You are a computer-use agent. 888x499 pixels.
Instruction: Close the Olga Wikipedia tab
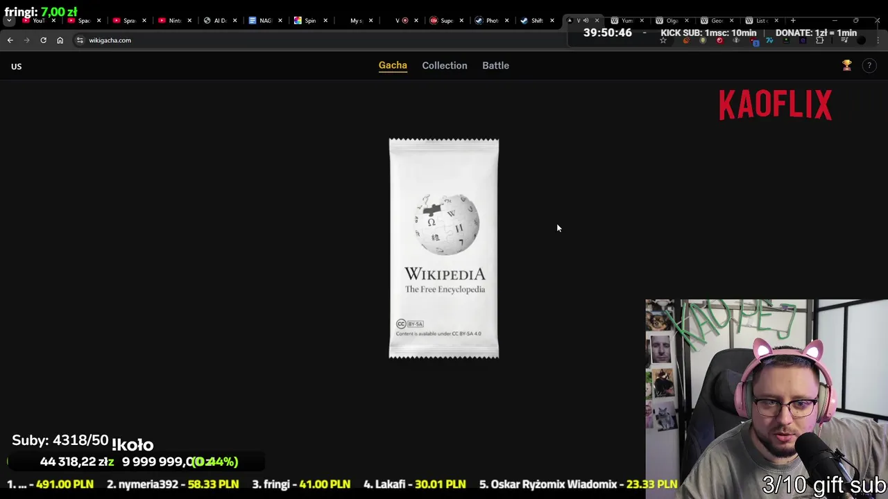[687, 21]
